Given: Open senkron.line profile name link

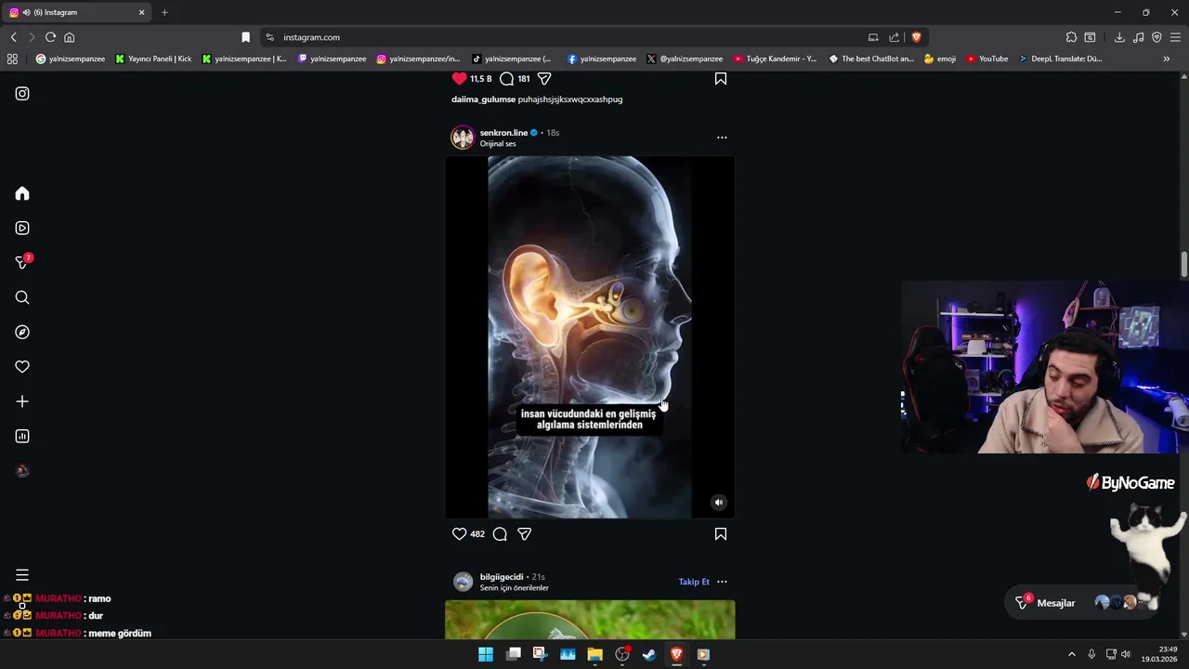Looking at the screenshot, I should coord(503,133).
